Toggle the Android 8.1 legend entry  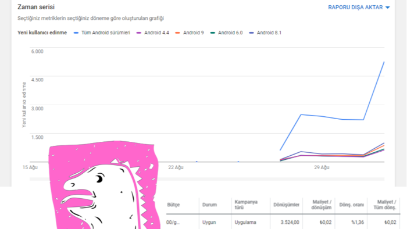click(265, 33)
